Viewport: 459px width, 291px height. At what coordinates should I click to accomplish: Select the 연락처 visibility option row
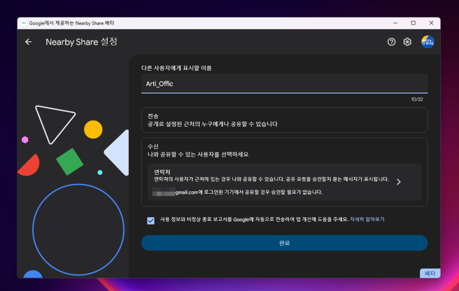pyautogui.click(x=284, y=182)
